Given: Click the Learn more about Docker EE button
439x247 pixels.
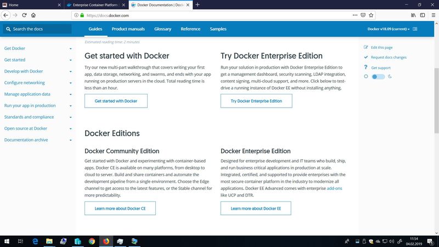Looking at the screenshot, I should tap(255, 209).
